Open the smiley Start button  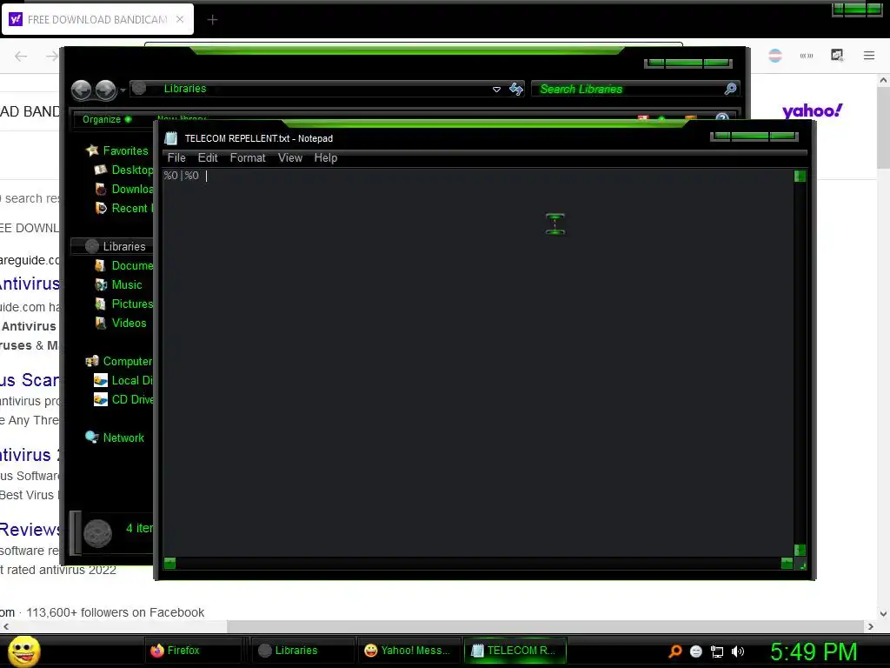tap(24, 651)
